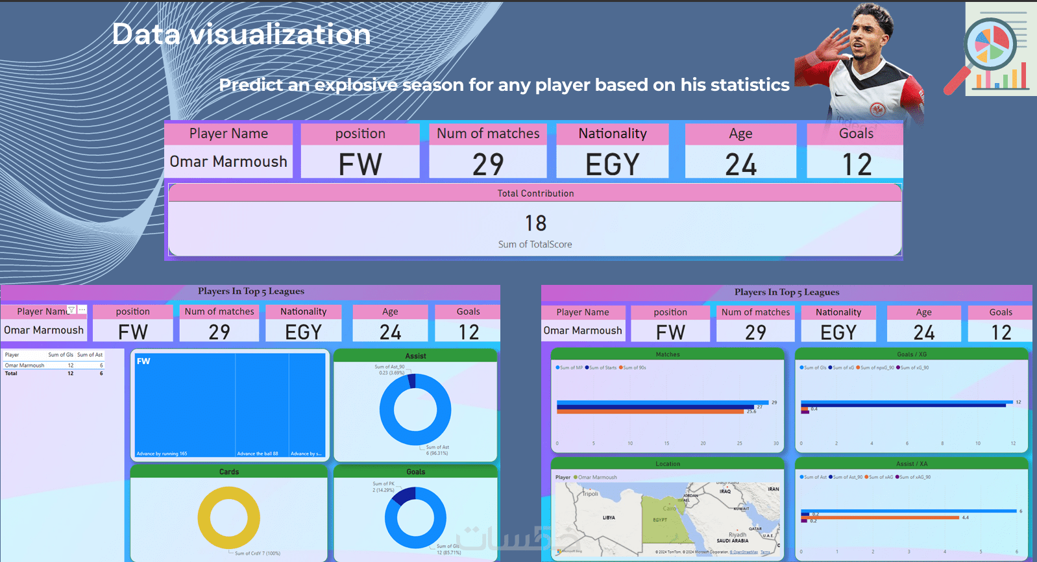
Task: Click the filter icon on the Player Name slicer
Action: [71, 310]
